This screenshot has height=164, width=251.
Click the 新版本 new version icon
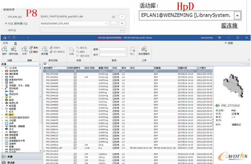coord(51,48)
